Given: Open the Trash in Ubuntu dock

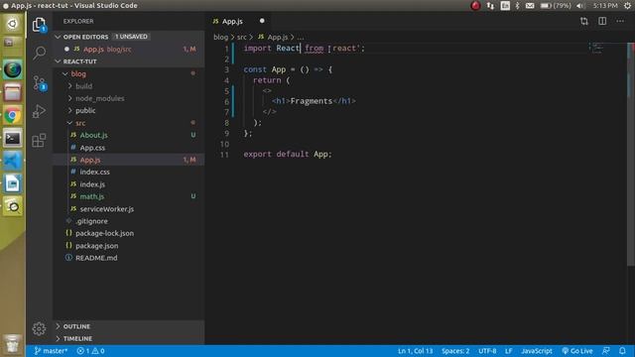Looking at the screenshot, I should [x=13, y=344].
